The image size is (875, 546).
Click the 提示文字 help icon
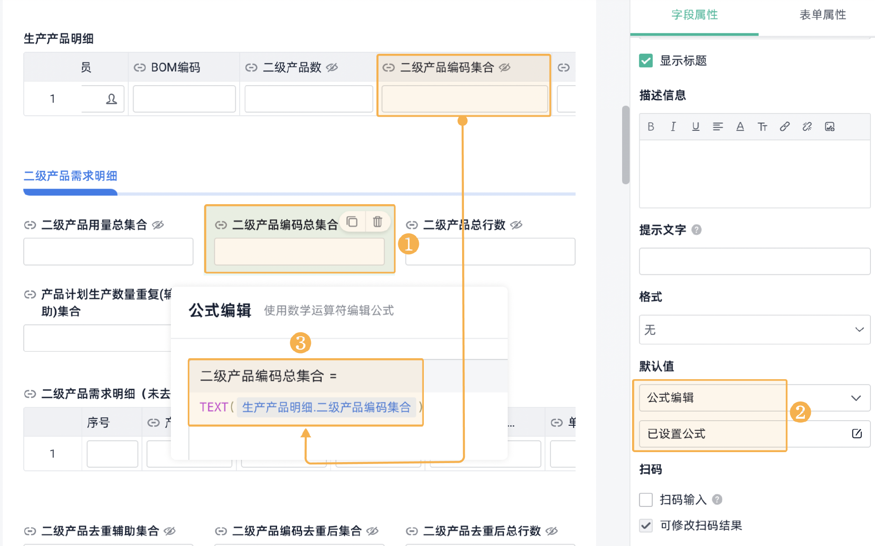(x=696, y=230)
